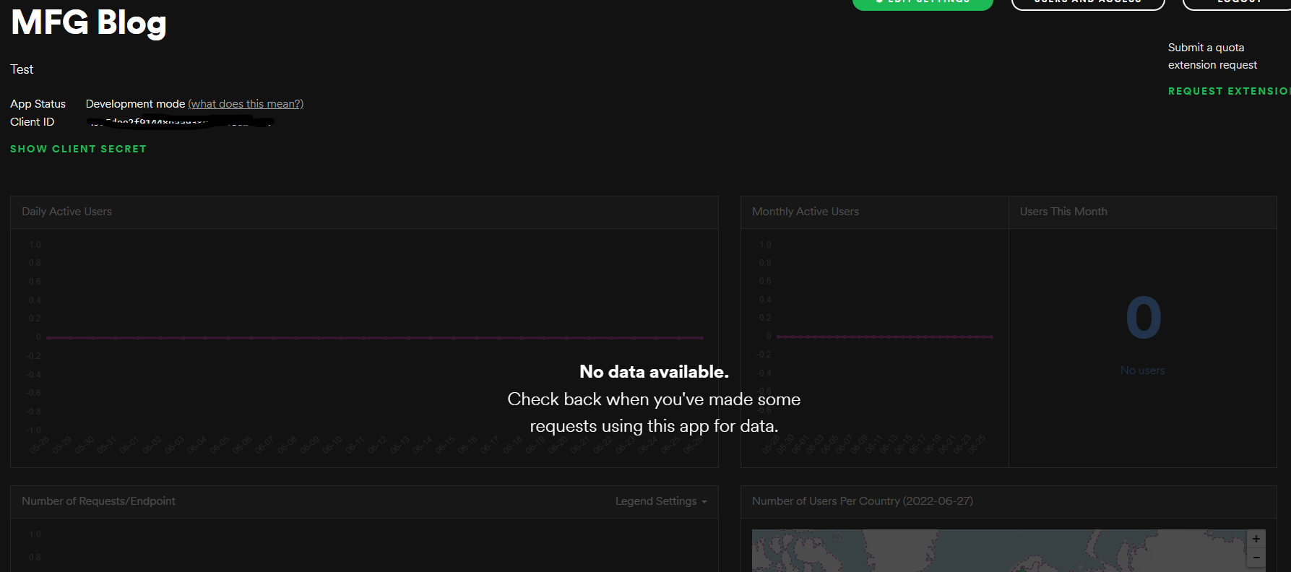Click the Number of Users Per Country title

pos(863,501)
